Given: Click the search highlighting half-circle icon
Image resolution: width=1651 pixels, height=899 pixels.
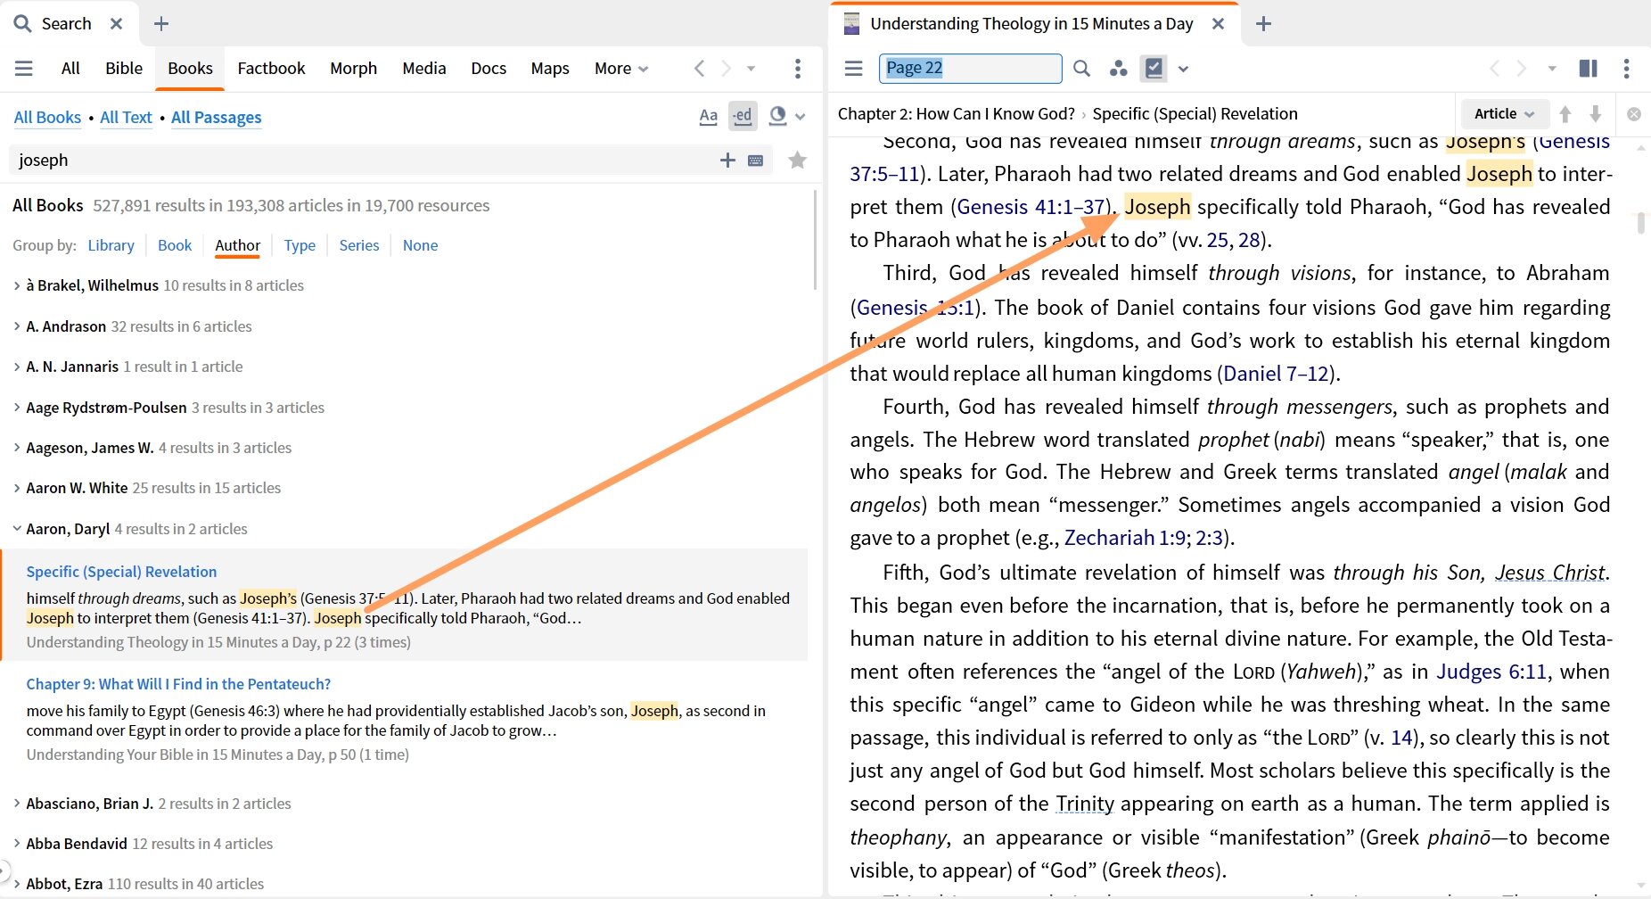Looking at the screenshot, I should (777, 115).
